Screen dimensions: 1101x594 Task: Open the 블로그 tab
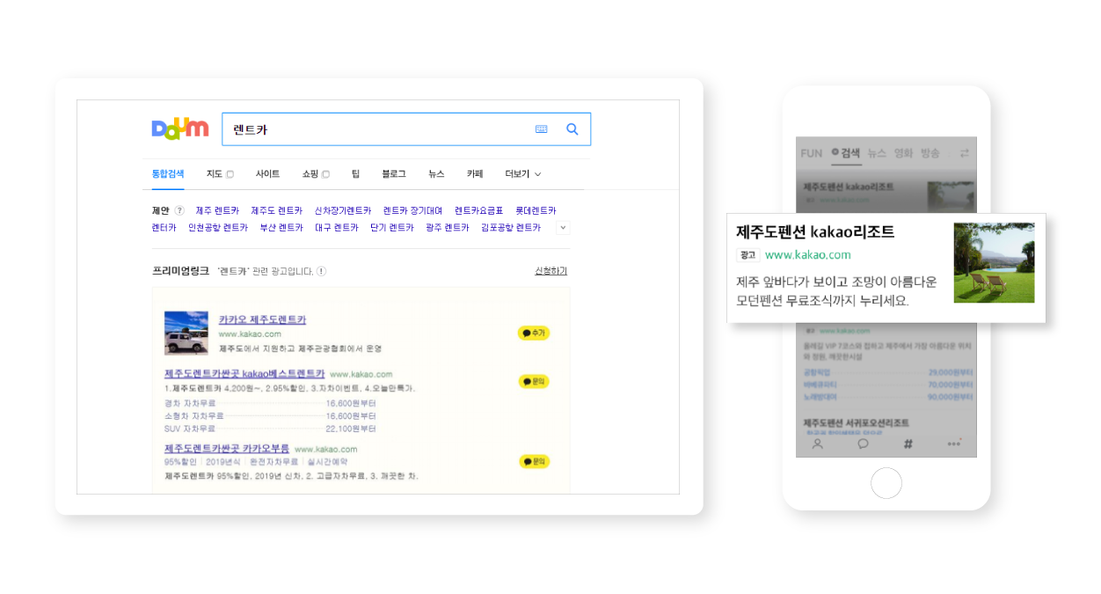coord(394,174)
